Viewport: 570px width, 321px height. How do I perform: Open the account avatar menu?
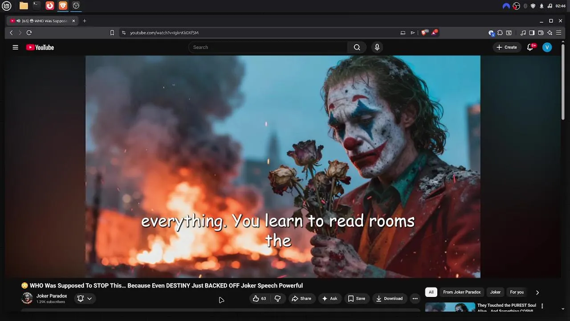click(547, 47)
